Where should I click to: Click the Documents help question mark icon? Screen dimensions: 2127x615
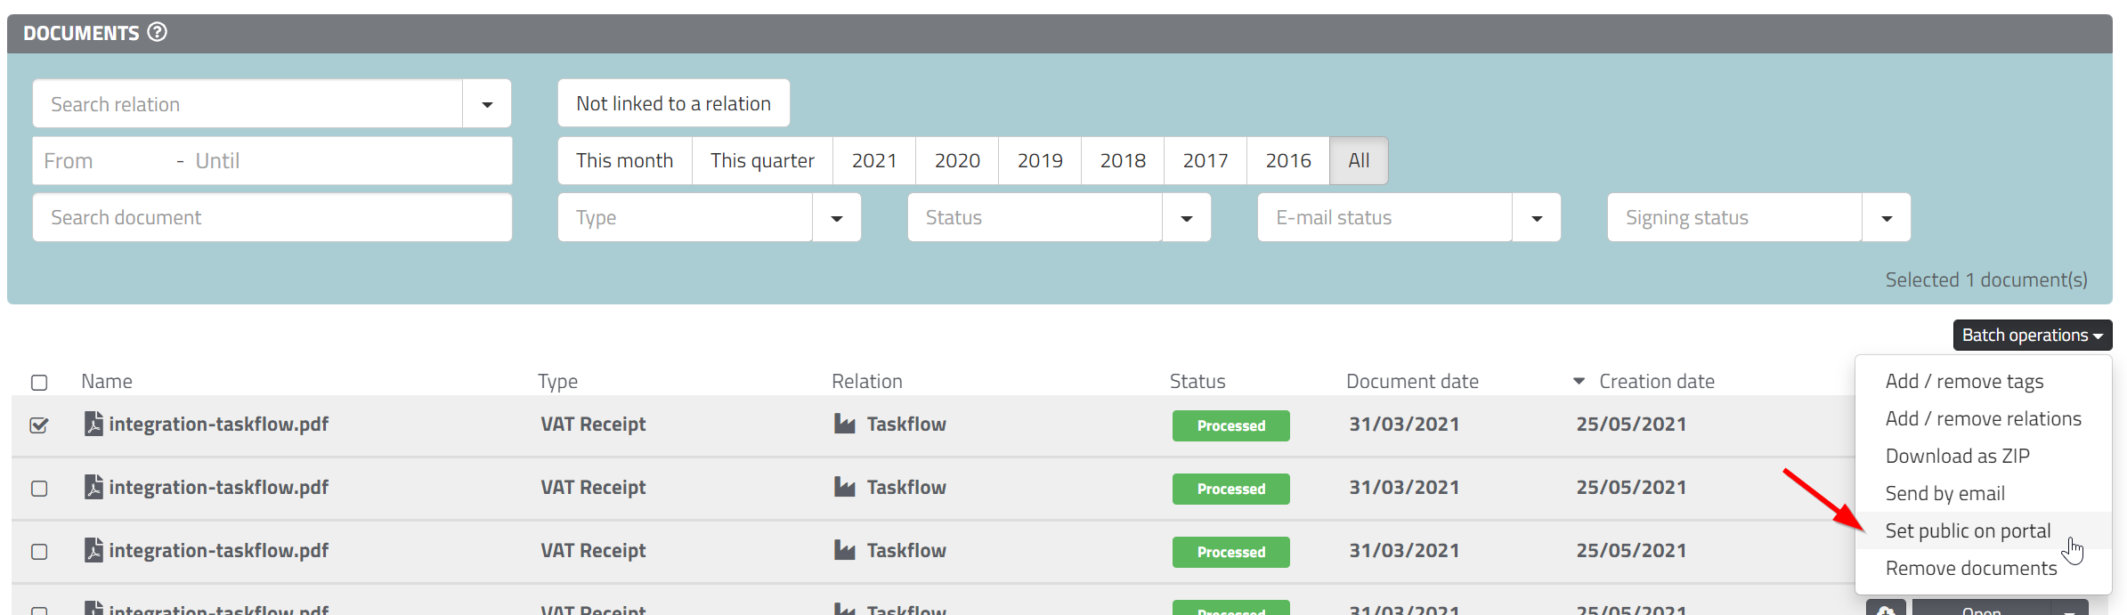[157, 33]
